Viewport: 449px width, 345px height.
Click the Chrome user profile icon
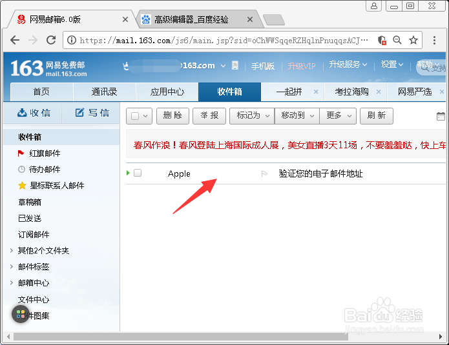373,6
